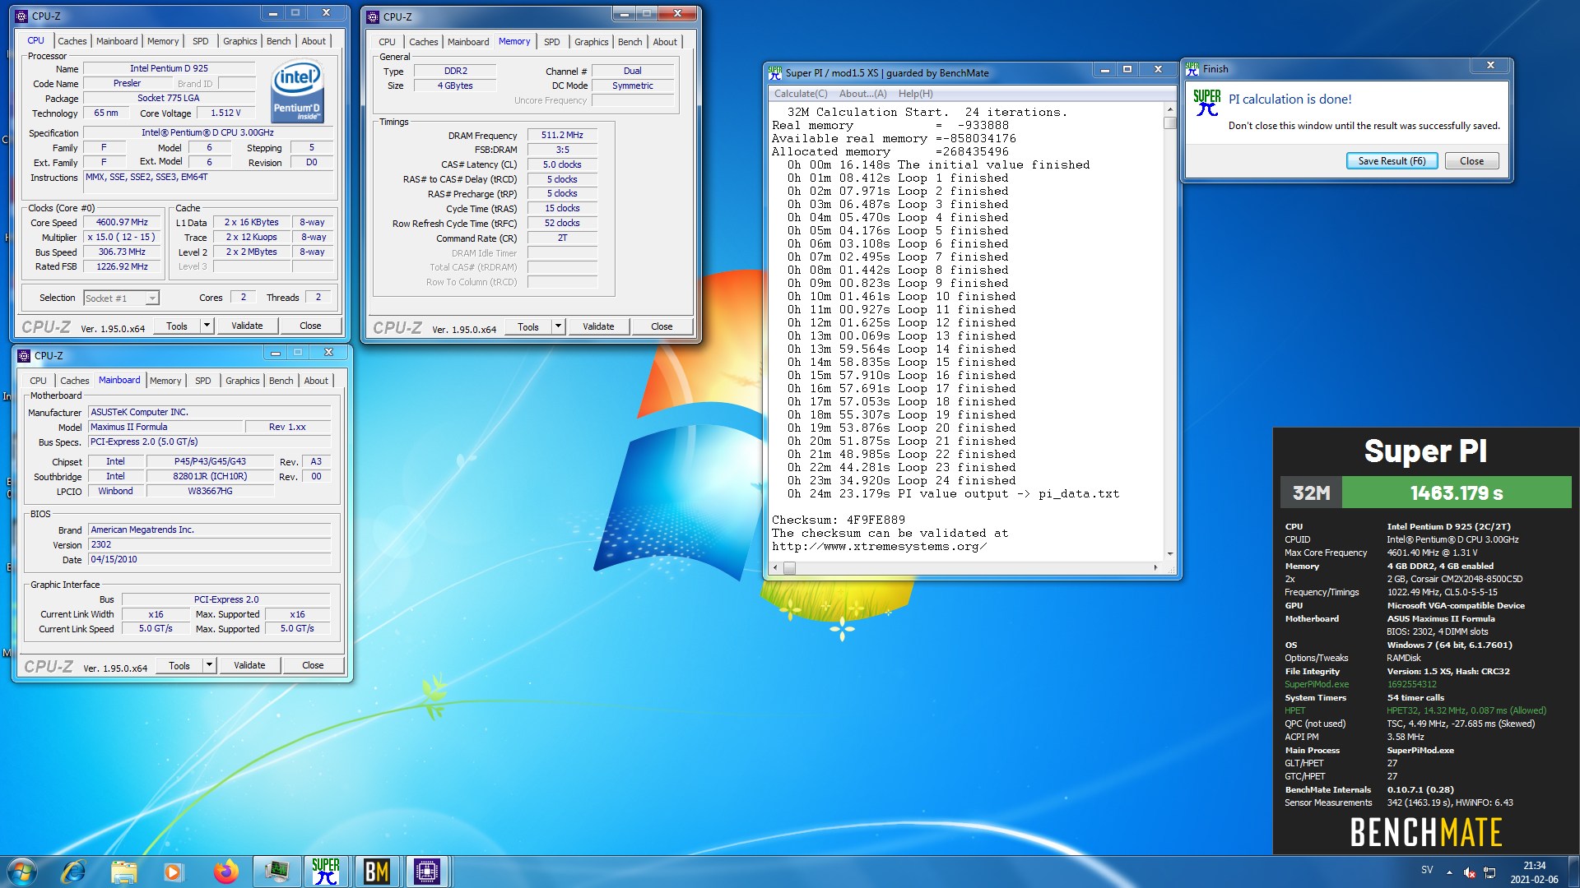The height and width of the screenshot is (888, 1580).
Task: Click Validate in the Mainboard window
Action: tap(249, 665)
